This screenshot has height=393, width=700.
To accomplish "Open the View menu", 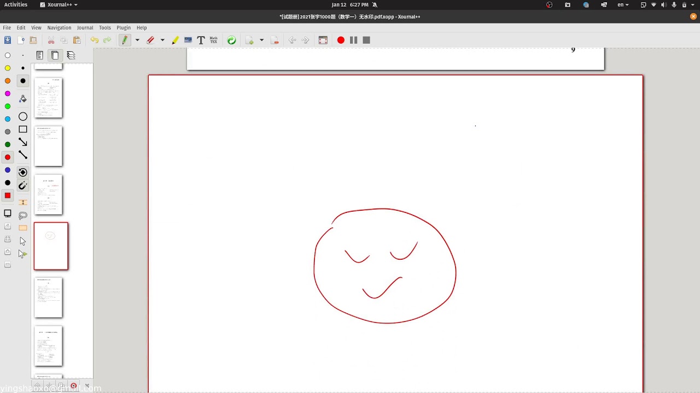I will [36, 27].
